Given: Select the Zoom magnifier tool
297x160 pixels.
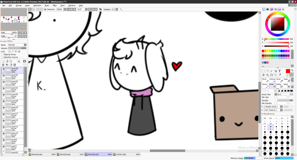Looking at the screenshot, I should (267, 75).
